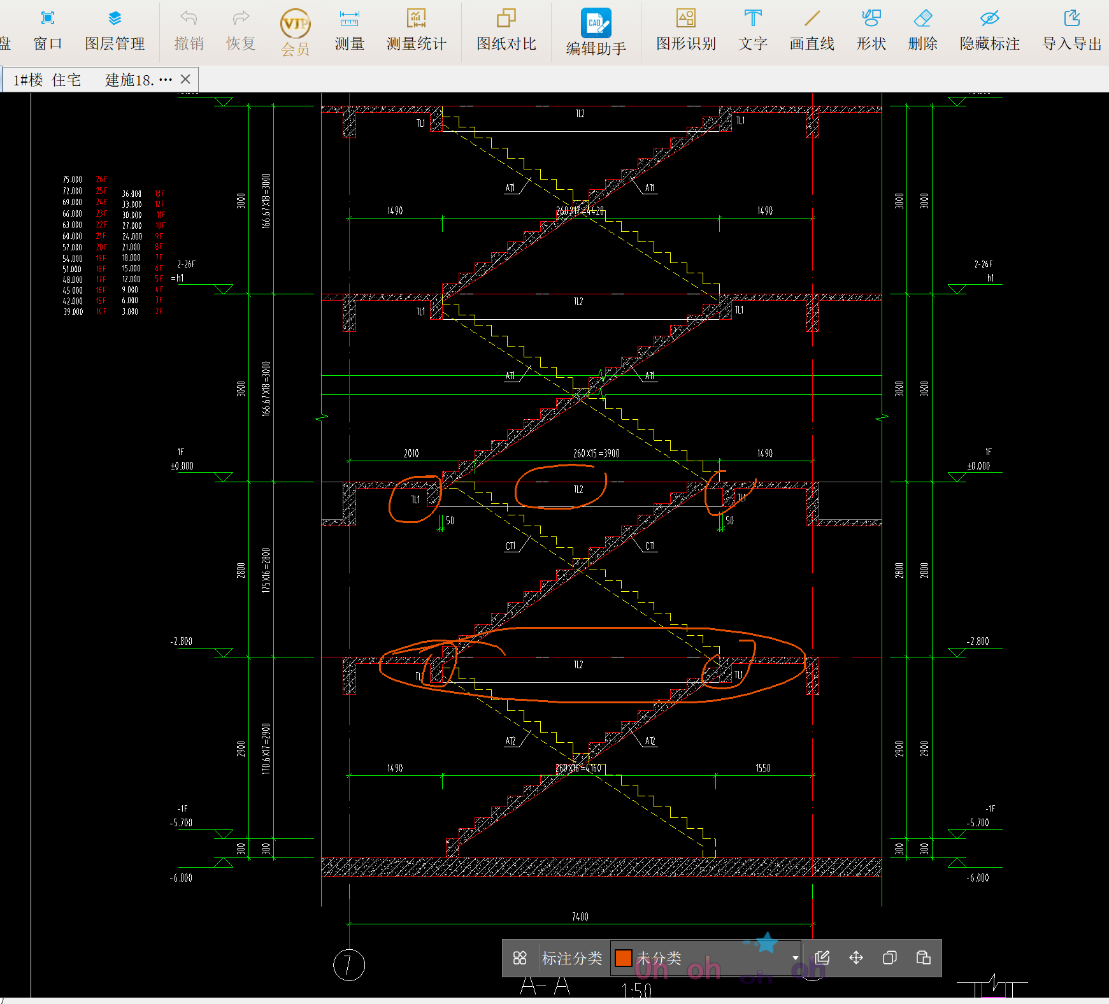Screen dimensions: 1109x1004
Task: Click the move annotation arrows icon
Action: (x=856, y=957)
